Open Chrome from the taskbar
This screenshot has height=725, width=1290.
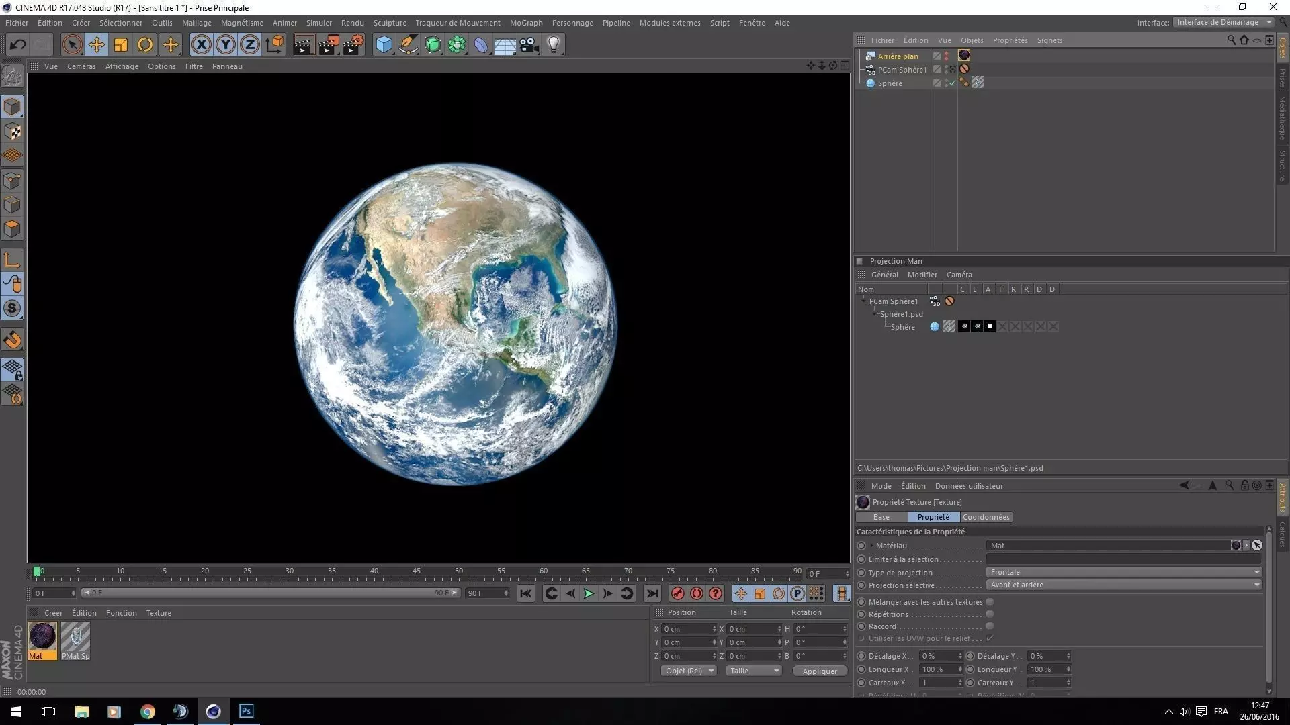pos(147,711)
